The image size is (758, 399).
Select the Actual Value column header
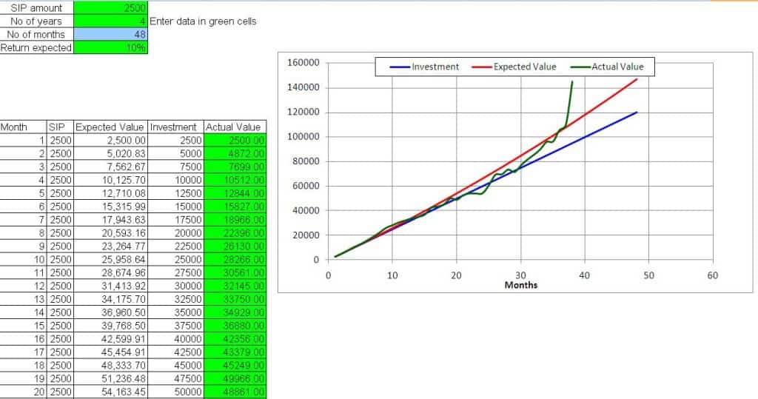[234, 127]
